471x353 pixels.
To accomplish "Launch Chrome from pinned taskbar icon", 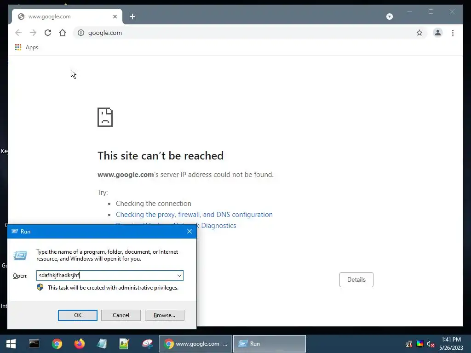I will (57, 344).
